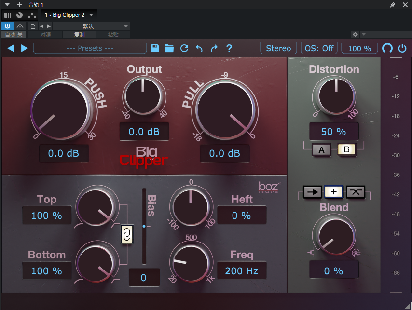412x310 pixels.
Task: Toggle the plugin power button at top right
Action: (402, 48)
